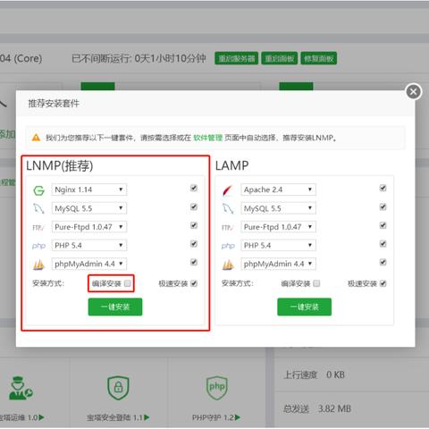The width and height of the screenshot is (429, 429).
Task: Open LAMP MySQL 5.5 version dropdown
Action: 278,208
